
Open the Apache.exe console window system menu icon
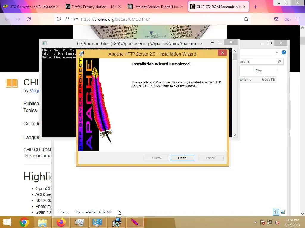click(x=45, y=43)
